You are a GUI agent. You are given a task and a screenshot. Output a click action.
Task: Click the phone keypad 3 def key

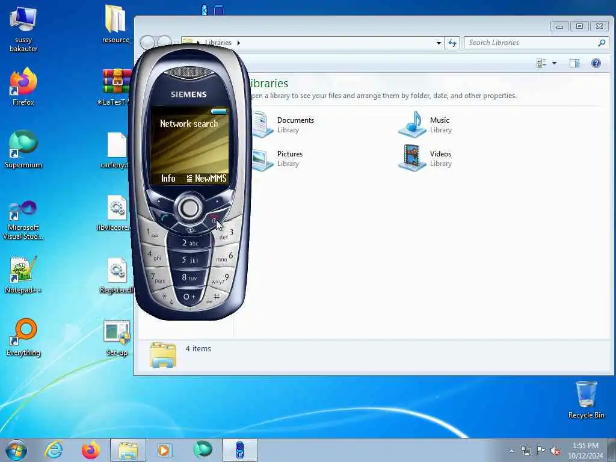pyautogui.click(x=227, y=235)
